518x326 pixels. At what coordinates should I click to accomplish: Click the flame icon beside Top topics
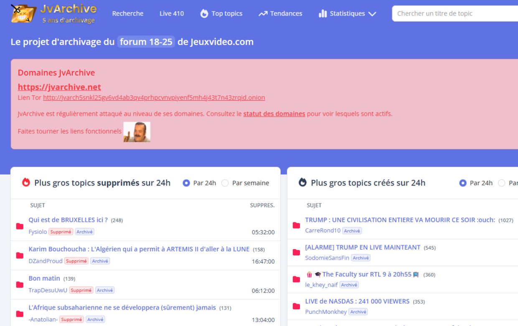tap(204, 14)
